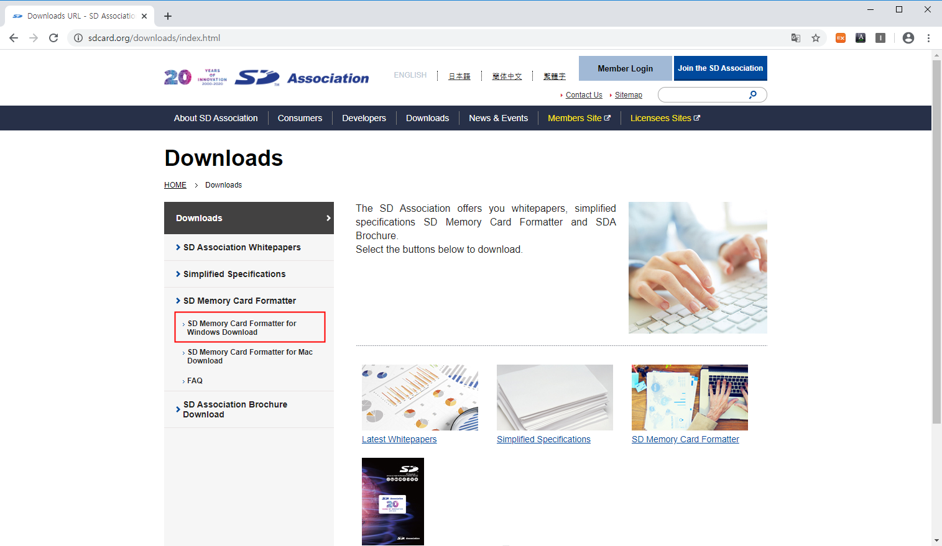Click the address bar URL
The image size is (942, 546).
pyautogui.click(x=154, y=38)
